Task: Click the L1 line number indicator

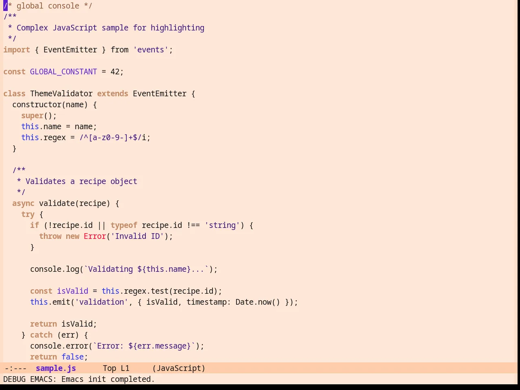Action: click(125, 368)
